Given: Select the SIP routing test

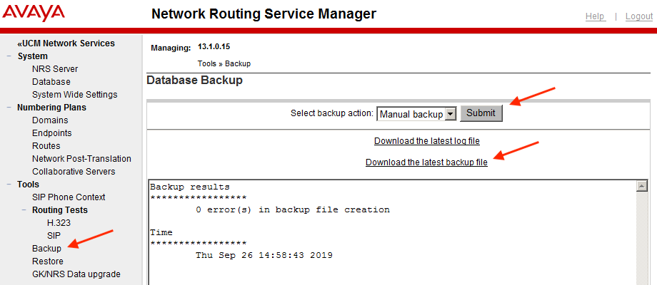Looking at the screenshot, I should pos(54,236).
